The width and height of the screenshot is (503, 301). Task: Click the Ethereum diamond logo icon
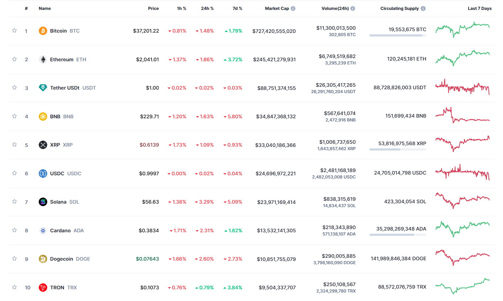click(43, 59)
